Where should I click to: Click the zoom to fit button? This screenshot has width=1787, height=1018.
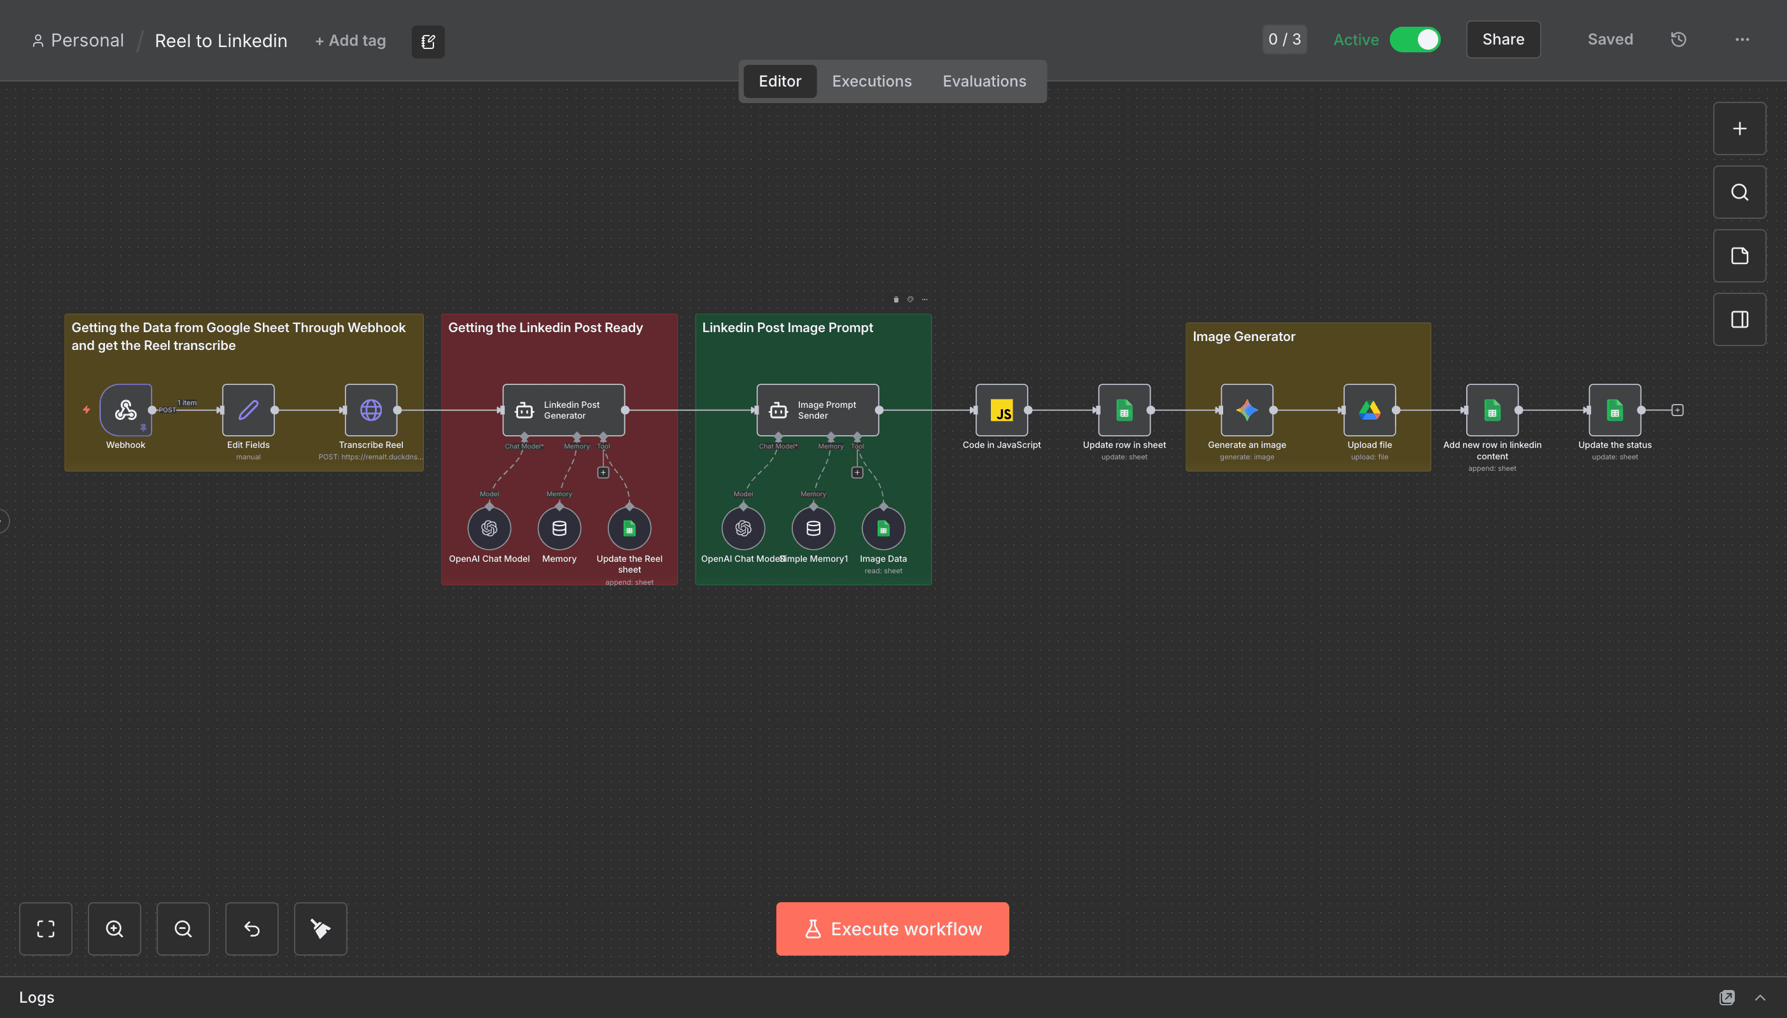point(45,928)
